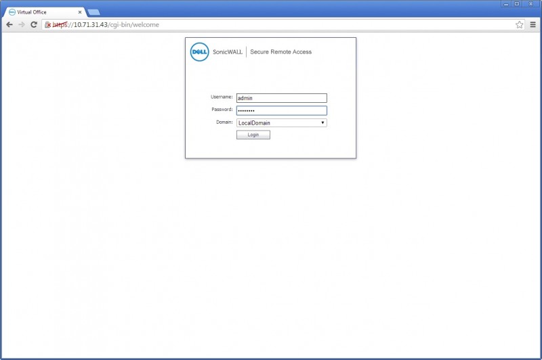
Task: Click the SonicWALL text
Action: 228,52
